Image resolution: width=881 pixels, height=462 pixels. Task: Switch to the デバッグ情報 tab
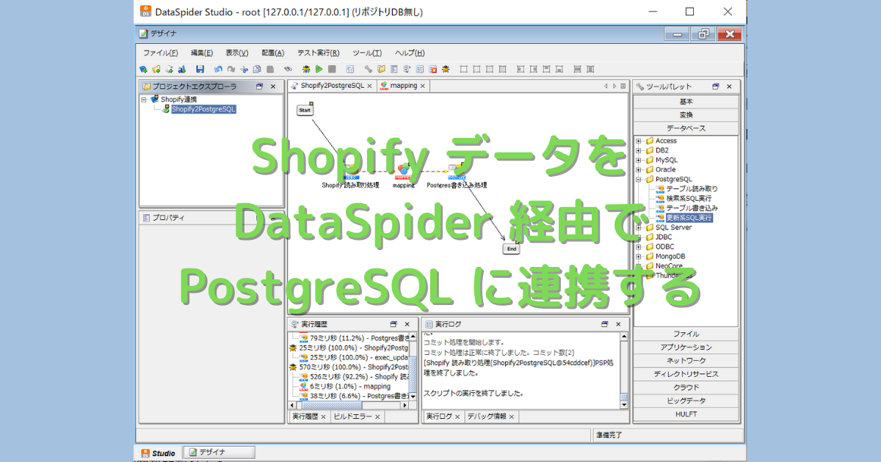(x=492, y=417)
